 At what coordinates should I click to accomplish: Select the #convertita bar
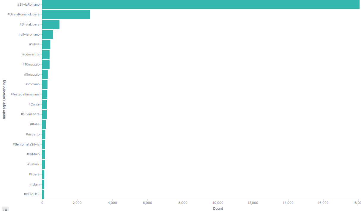click(46, 55)
